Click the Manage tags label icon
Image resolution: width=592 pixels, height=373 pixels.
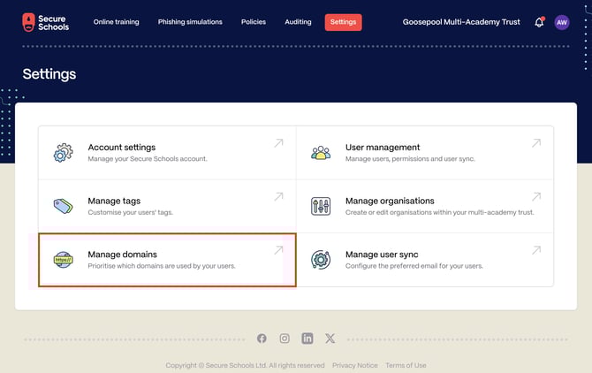63,206
